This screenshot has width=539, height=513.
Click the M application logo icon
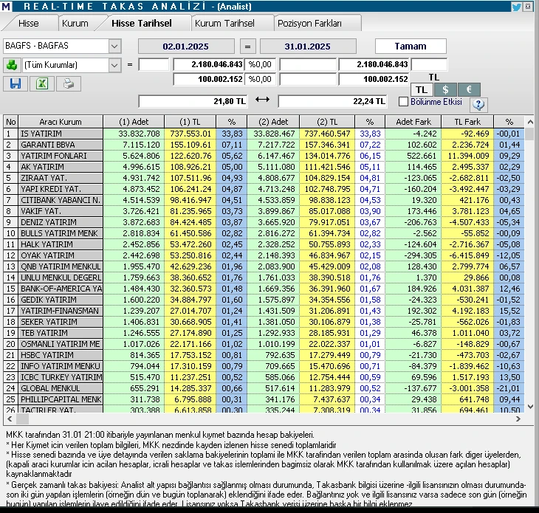[6, 6]
